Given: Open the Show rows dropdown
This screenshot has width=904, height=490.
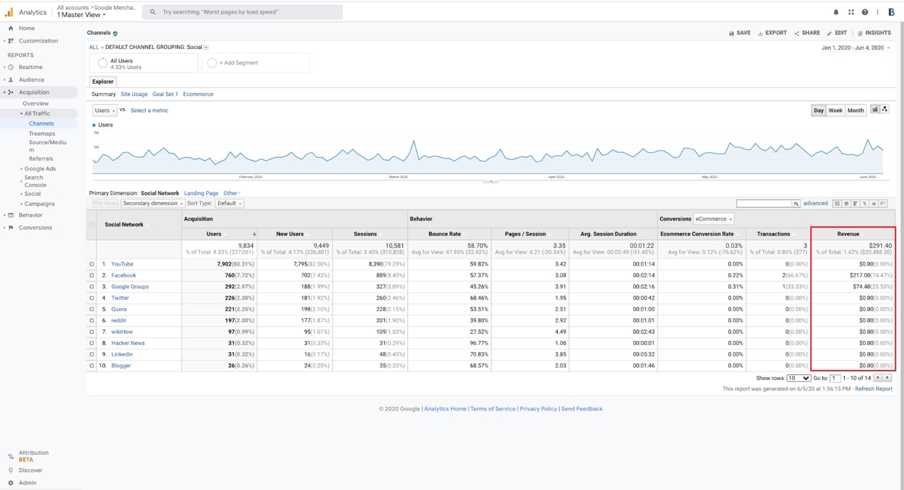Looking at the screenshot, I should coord(800,378).
